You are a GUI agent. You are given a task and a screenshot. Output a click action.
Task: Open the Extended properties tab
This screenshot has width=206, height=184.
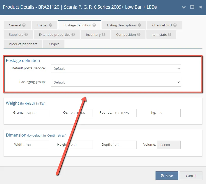click(x=57, y=35)
